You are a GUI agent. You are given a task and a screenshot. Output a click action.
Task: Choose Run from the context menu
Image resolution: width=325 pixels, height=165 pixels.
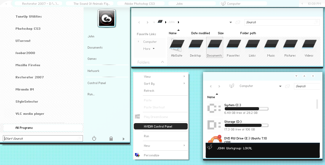(161, 136)
